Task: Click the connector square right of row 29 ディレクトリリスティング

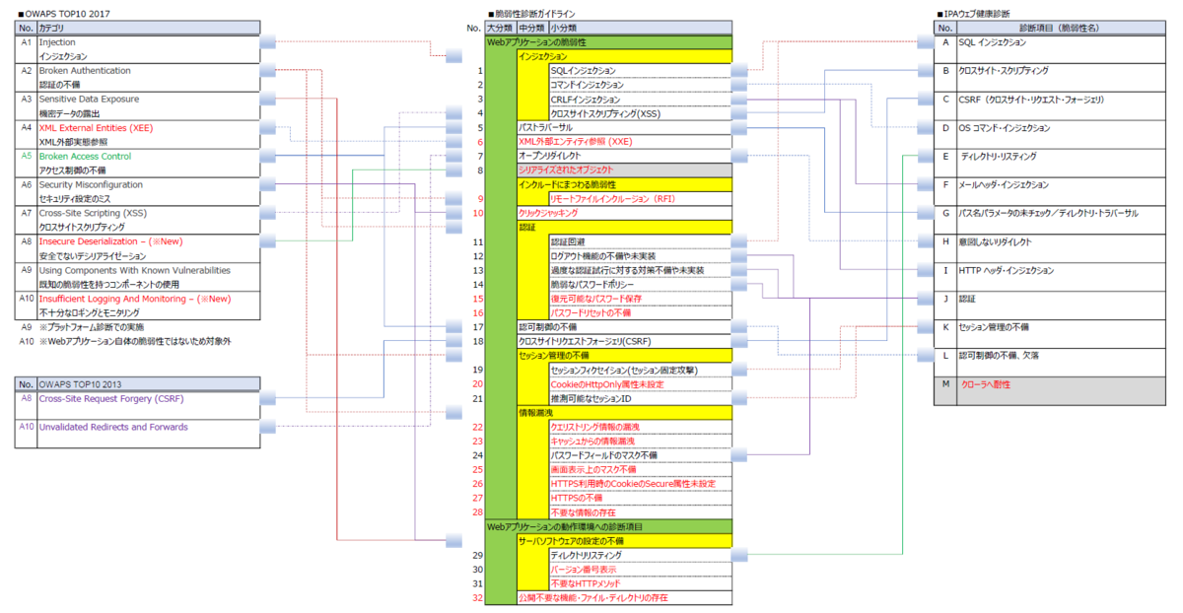Action: click(740, 556)
